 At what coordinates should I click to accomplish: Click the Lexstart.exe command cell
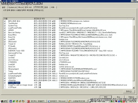coord(64,58)
